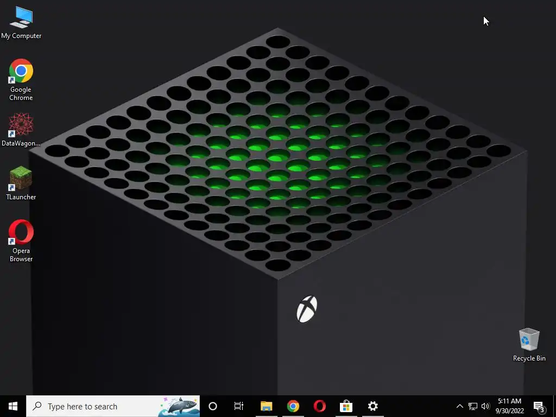Open Chrome from the taskbar
This screenshot has height=417, width=556.
pos(293,406)
